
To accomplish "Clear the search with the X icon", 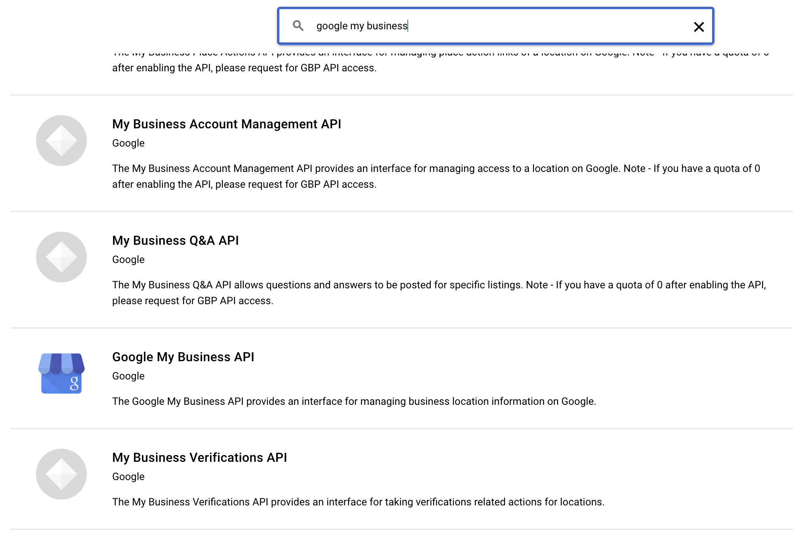I will [x=699, y=27].
